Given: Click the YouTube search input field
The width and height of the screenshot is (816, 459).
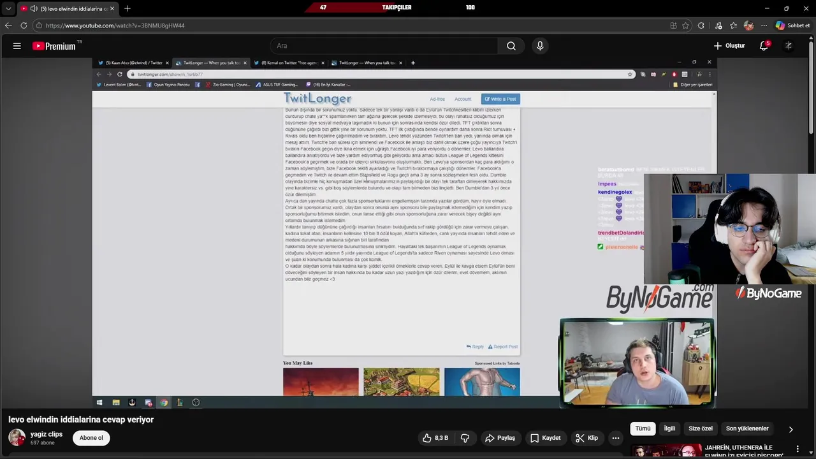Looking at the screenshot, I should pos(384,46).
